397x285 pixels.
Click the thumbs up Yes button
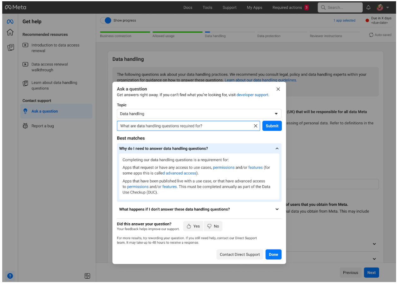click(x=193, y=226)
